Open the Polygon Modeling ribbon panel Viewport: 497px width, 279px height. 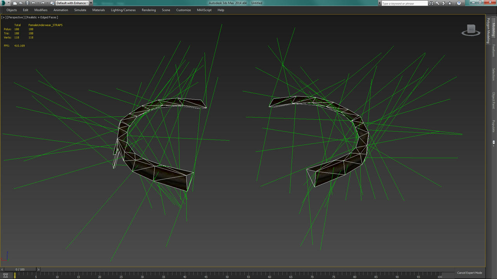[x=488, y=31]
